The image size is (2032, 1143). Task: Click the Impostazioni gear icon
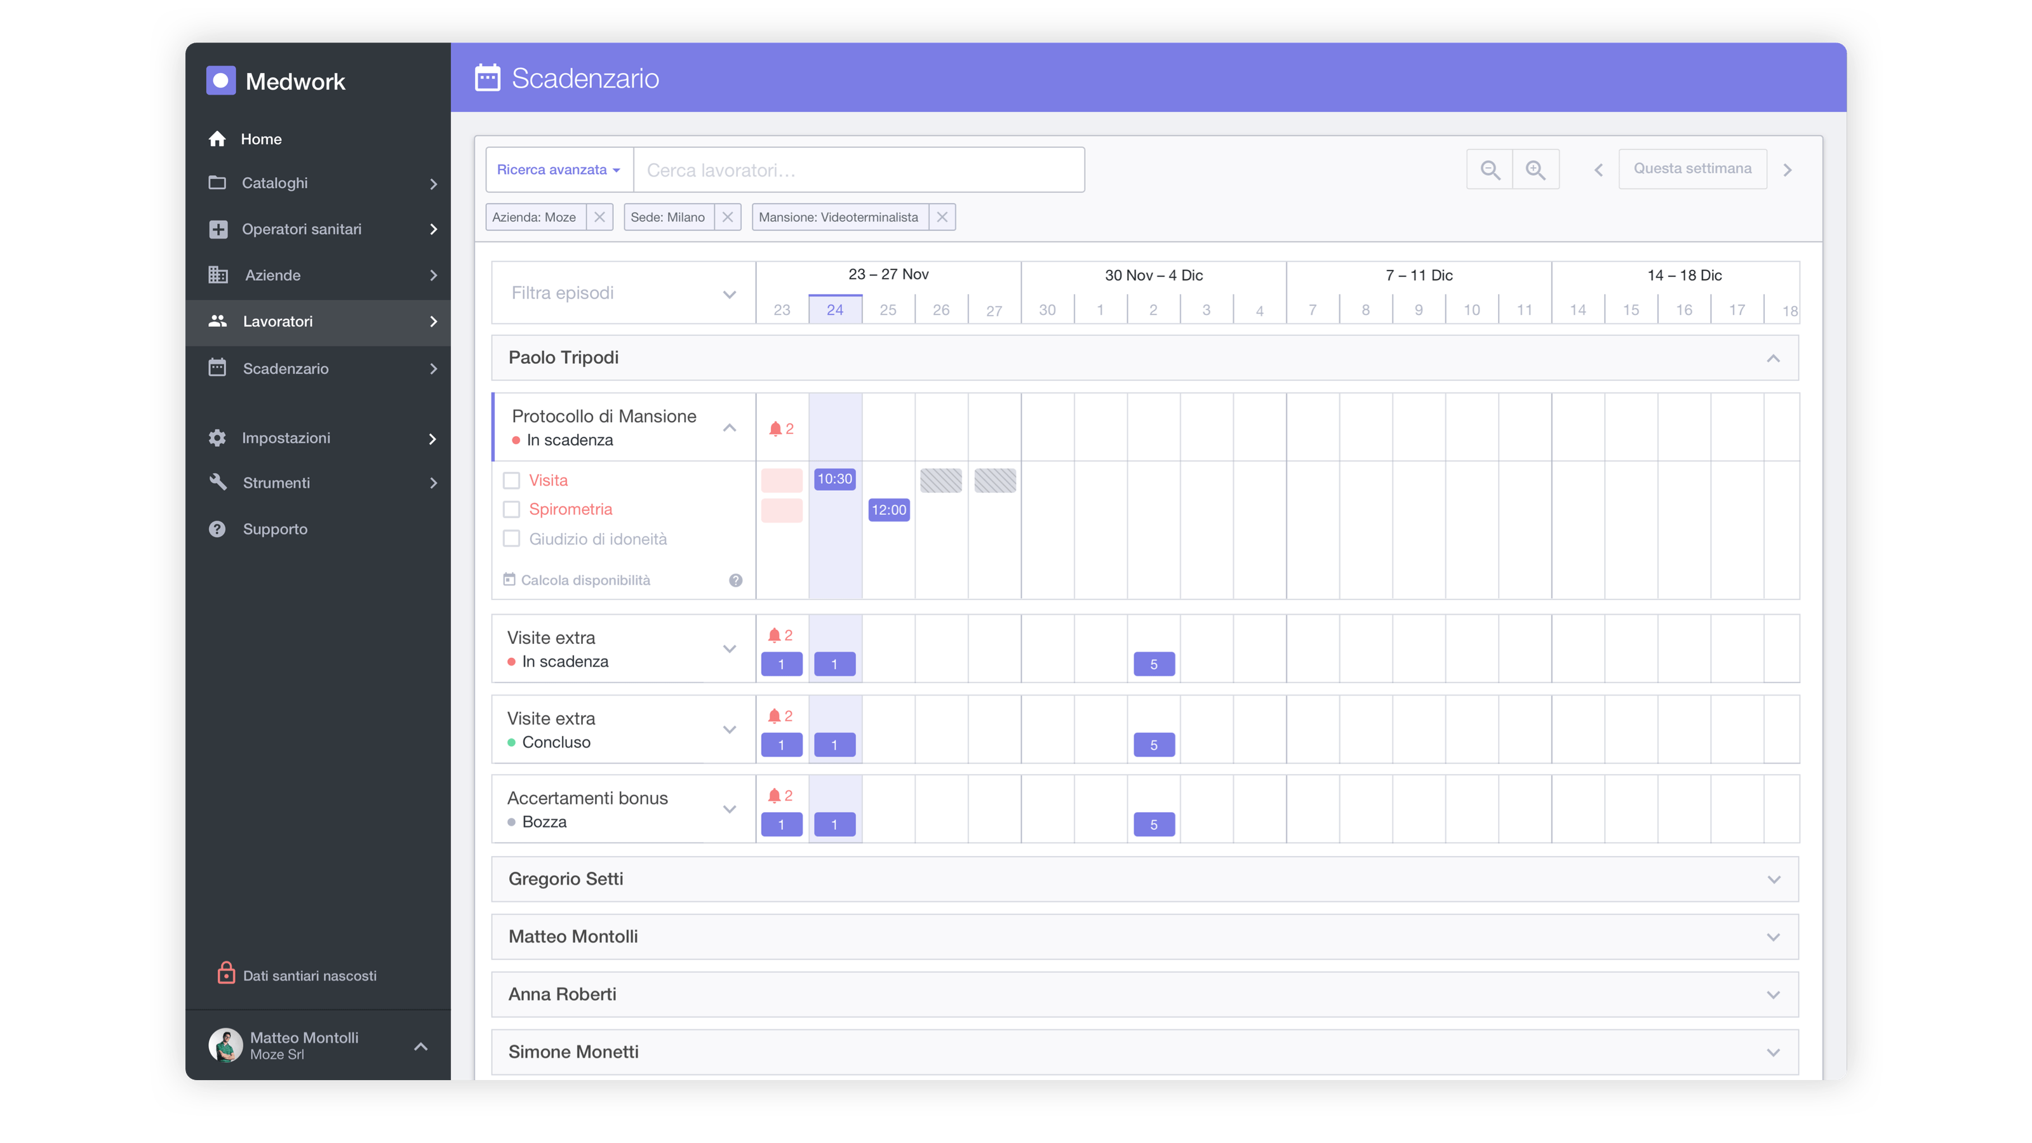click(x=217, y=438)
